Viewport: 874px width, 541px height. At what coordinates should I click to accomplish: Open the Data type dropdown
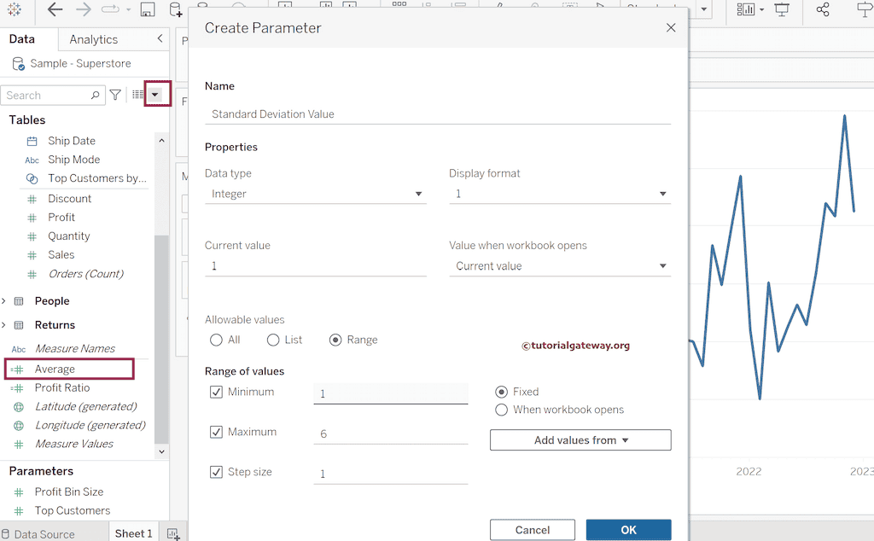(315, 194)
